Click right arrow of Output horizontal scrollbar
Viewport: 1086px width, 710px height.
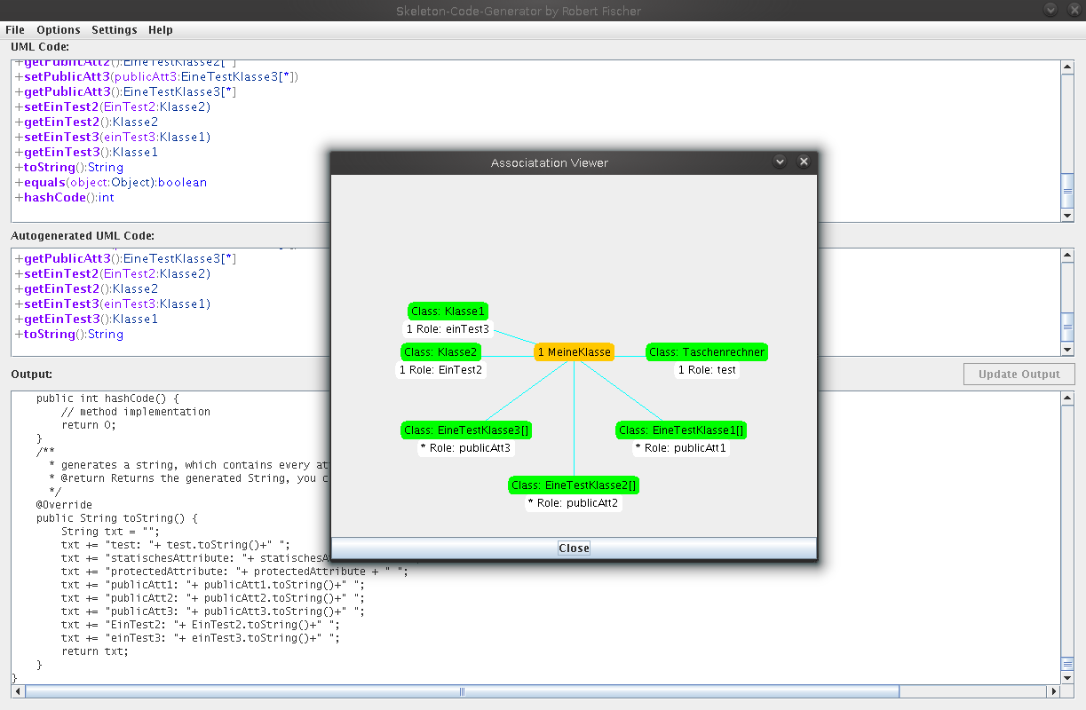click(x=1054, y=691)
